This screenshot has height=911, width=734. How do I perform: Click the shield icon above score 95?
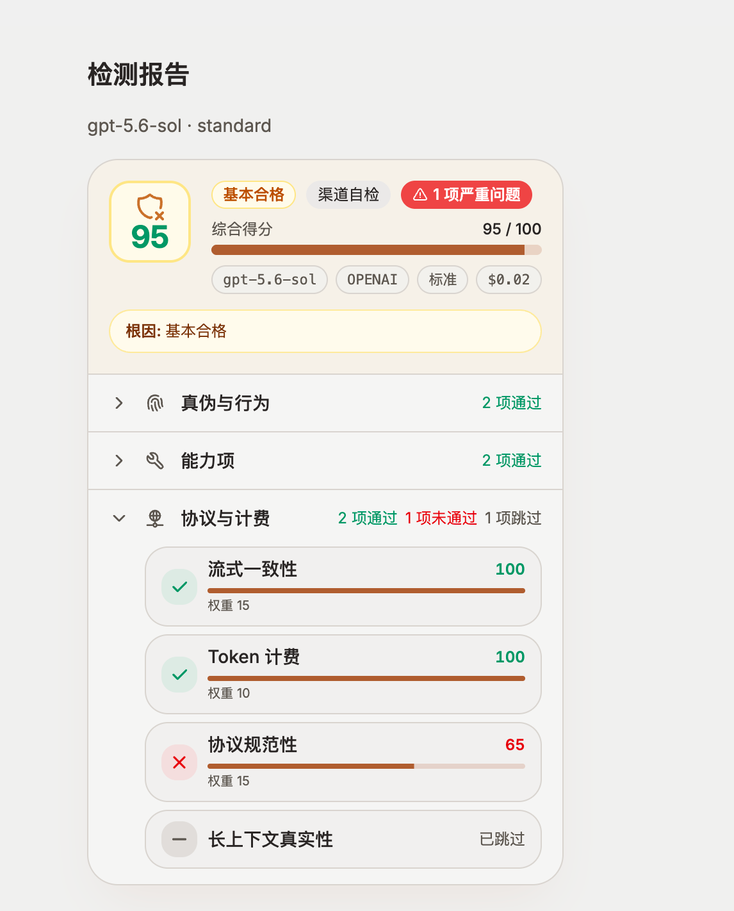[151, 208]
